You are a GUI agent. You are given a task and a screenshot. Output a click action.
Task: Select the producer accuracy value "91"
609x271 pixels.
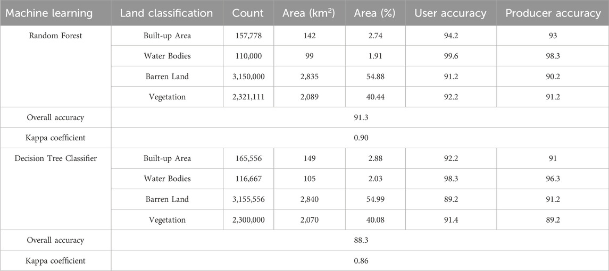click(553, 158)
